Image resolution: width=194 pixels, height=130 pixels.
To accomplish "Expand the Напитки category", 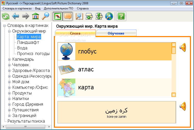I will click(x=9, y=99).
